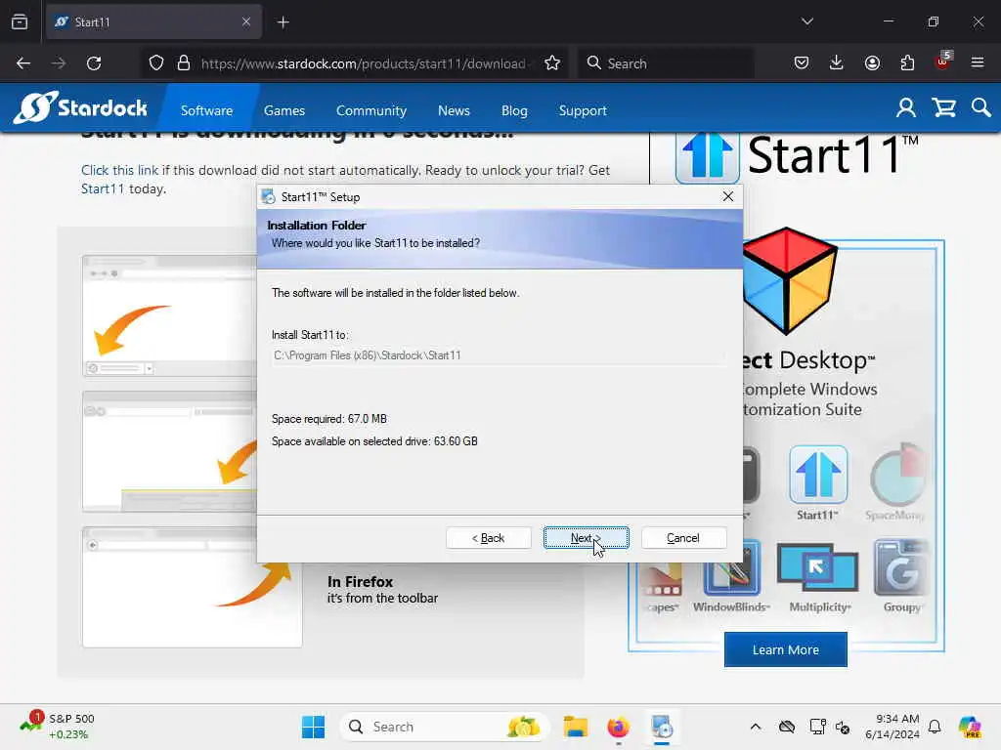Screen dimensions: 1001x750
Task: Open the Windows Start menu
Action: (x=313, y=727)
